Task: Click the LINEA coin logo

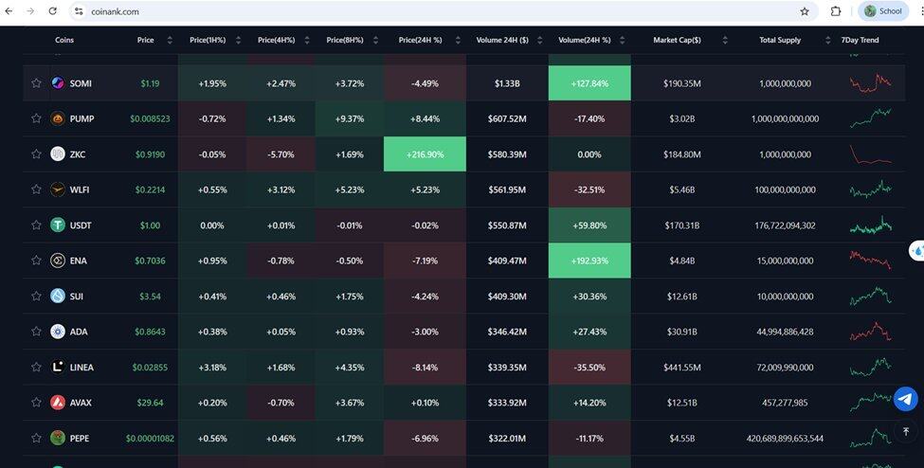Action: click(x=58, y=367)
